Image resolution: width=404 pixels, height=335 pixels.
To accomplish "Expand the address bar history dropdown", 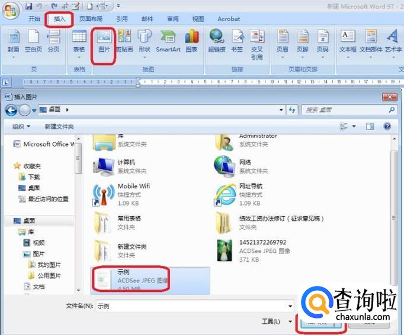I will (x=281, y=110).
